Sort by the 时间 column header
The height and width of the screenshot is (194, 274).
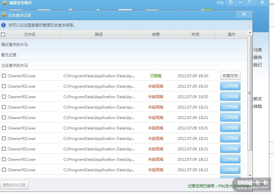[x=195, y=34]
